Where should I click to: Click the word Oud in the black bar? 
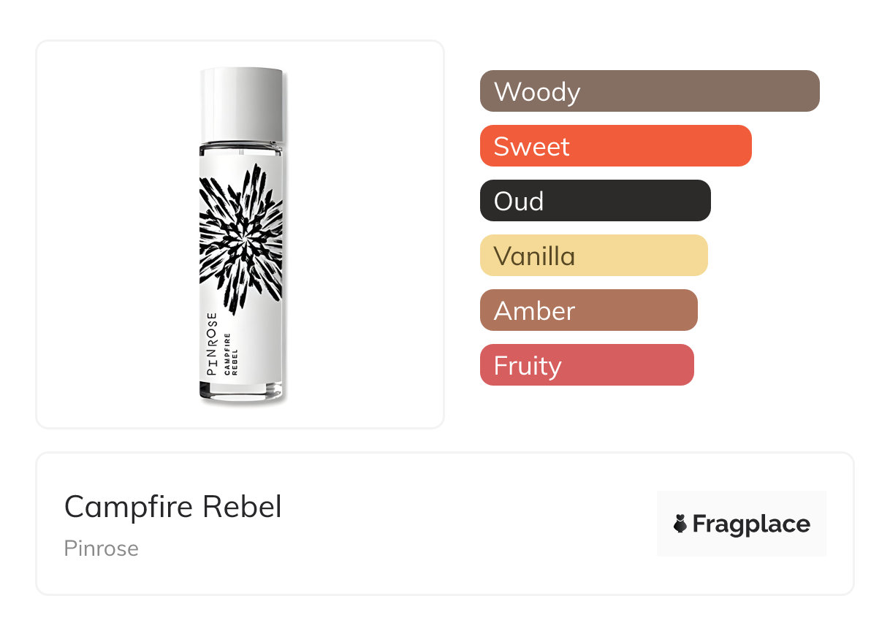point(518,202)
